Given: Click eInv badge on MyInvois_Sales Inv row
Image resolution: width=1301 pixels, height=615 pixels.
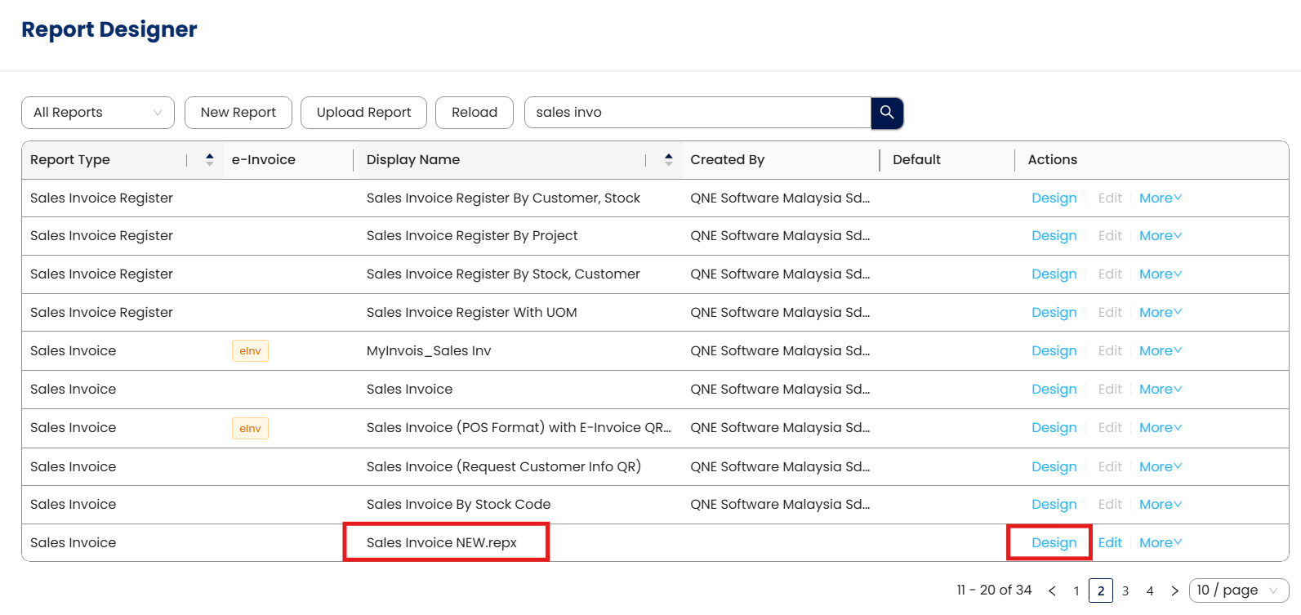Looking at the screenshot, I should [250, 351].
